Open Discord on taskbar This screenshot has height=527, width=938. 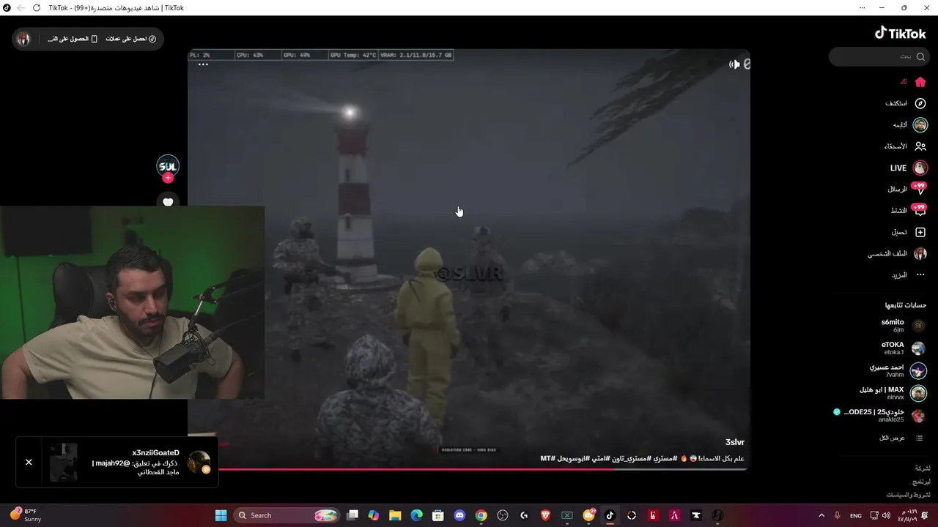tap(459, 515)
